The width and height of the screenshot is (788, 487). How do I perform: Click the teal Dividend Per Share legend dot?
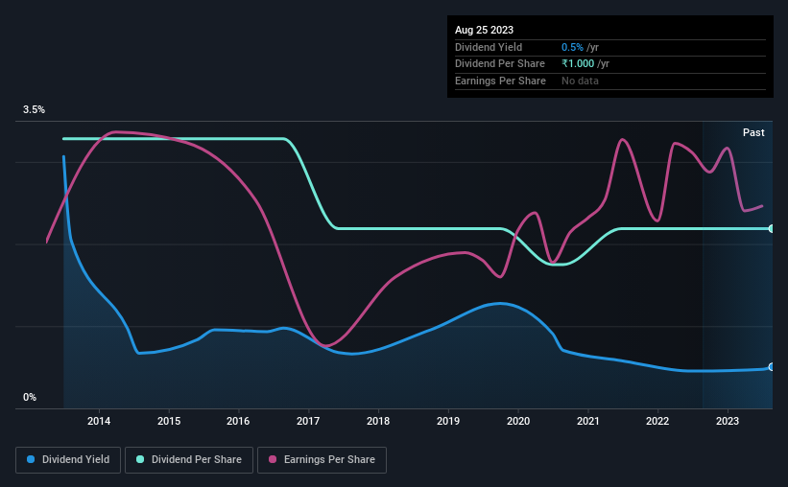[140, 459]
